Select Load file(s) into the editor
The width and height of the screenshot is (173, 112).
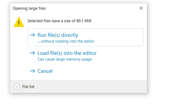coord(67,53)
